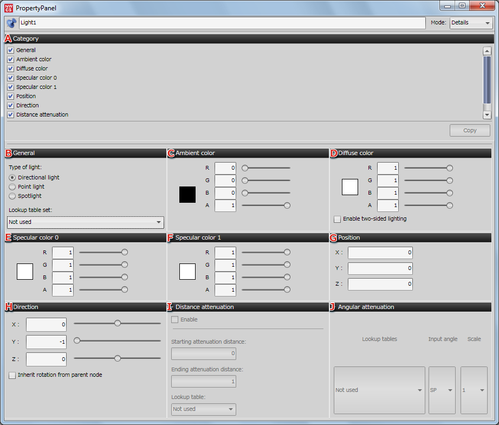Screen dimensions: 499x425
Task: Open the Input angle SP dropdown
Action: (442, 390)
